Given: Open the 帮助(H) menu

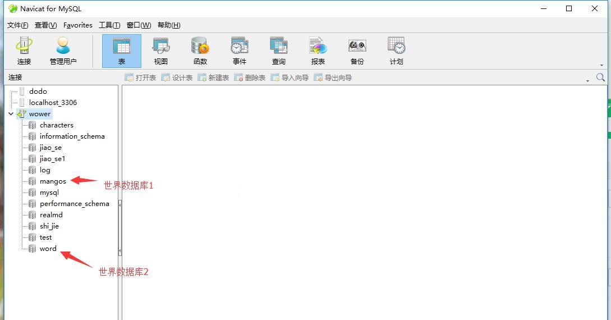Looking at the screenshot, I should point(169,25).
